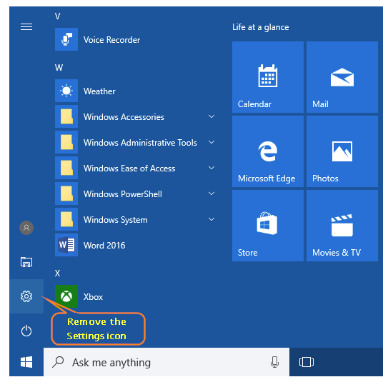
Task: Open Task View in the taskbar
Action: tap(307, 362)
